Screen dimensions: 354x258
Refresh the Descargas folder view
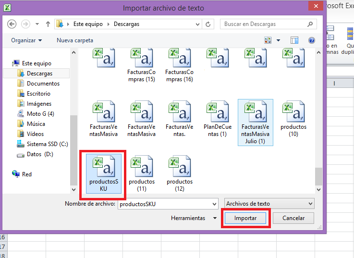(x=208, y=24)
